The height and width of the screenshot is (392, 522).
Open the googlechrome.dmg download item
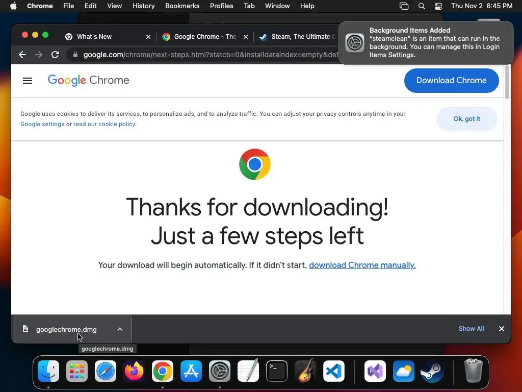click(66, 329)
